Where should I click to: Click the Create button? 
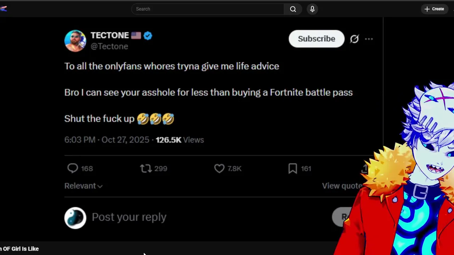pyautogui.click(x=434, y=9)
